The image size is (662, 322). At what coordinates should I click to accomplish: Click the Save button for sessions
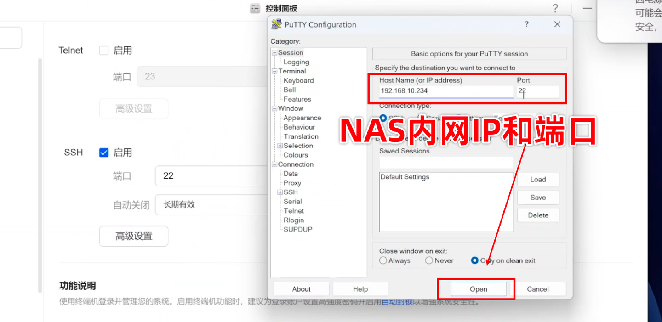coord(538,198)
